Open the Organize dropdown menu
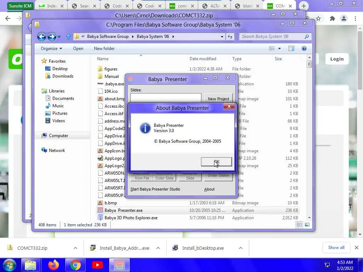363x272 pixels. 51,49
